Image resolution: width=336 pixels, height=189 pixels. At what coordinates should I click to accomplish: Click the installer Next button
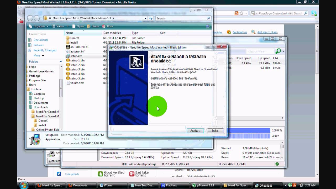(x=195, y=131)
